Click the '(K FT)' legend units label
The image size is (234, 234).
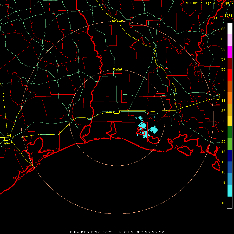click(220, 18)
